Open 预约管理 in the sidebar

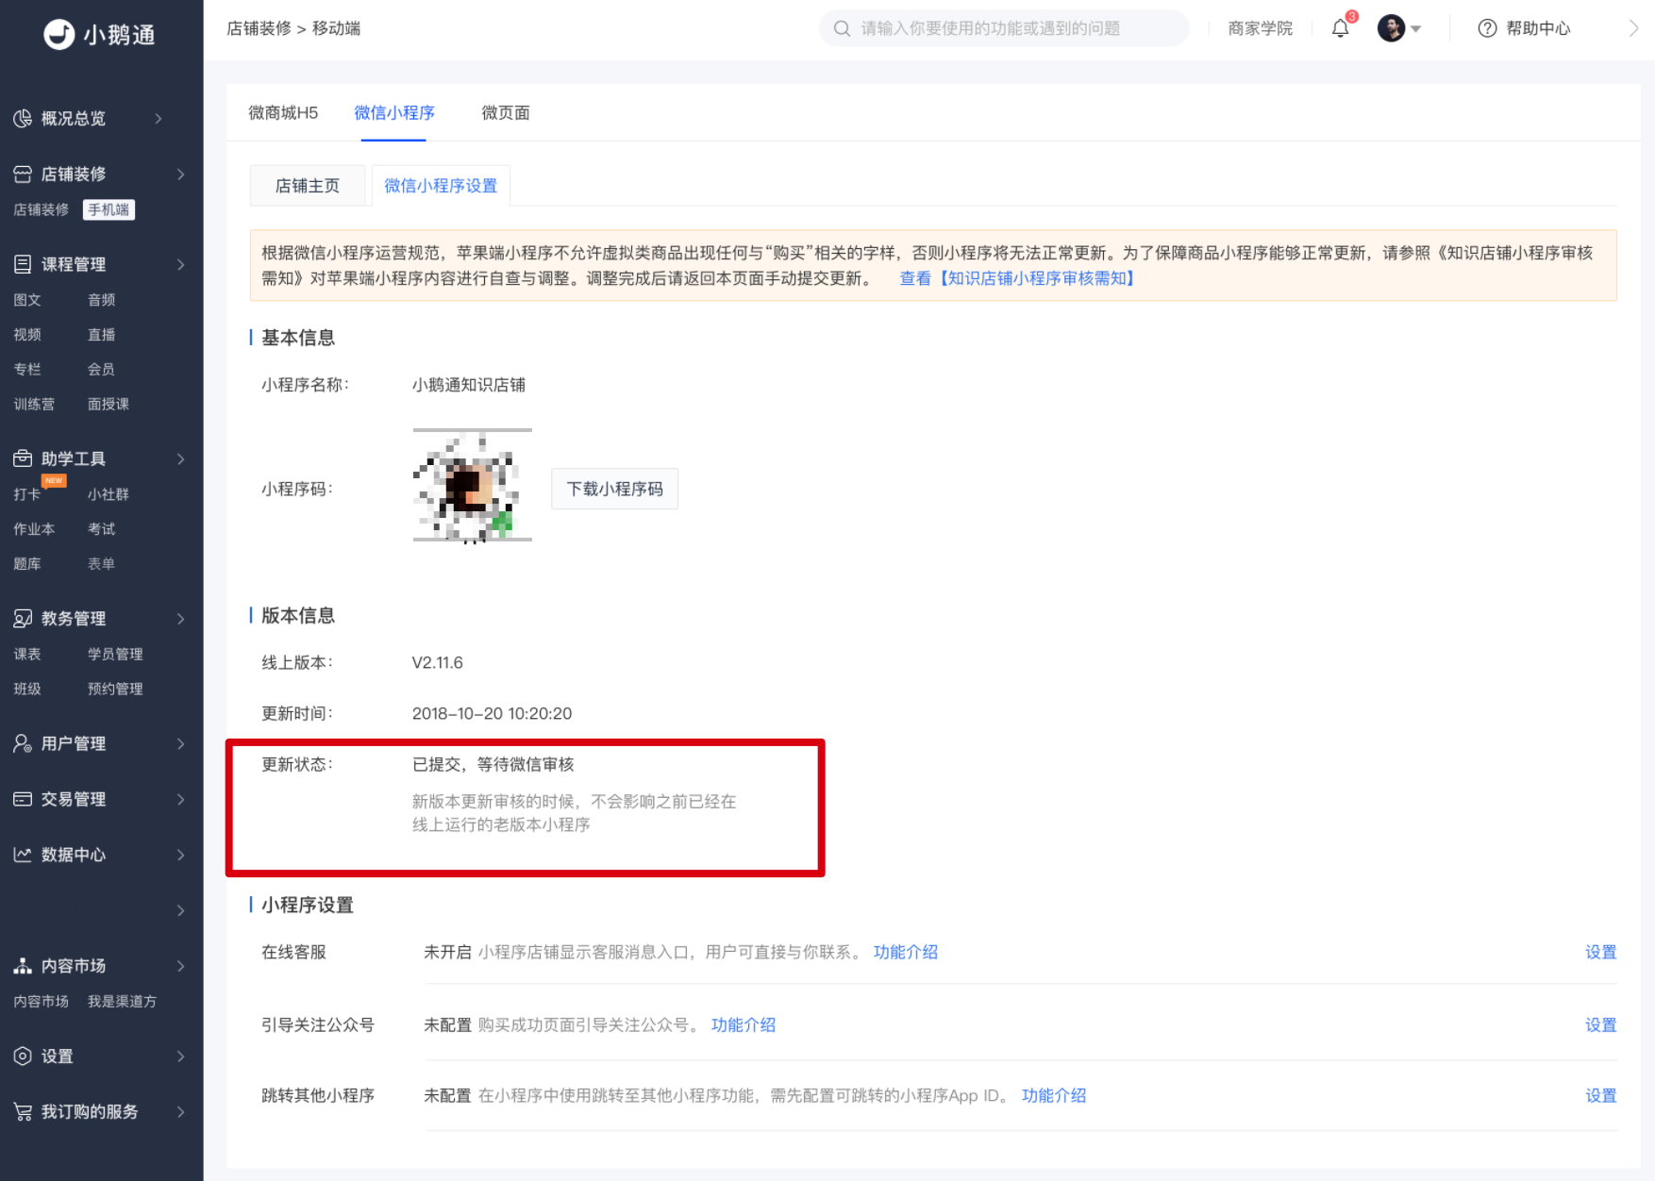tap(115, 689)
